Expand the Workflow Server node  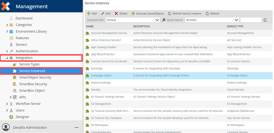7,104
